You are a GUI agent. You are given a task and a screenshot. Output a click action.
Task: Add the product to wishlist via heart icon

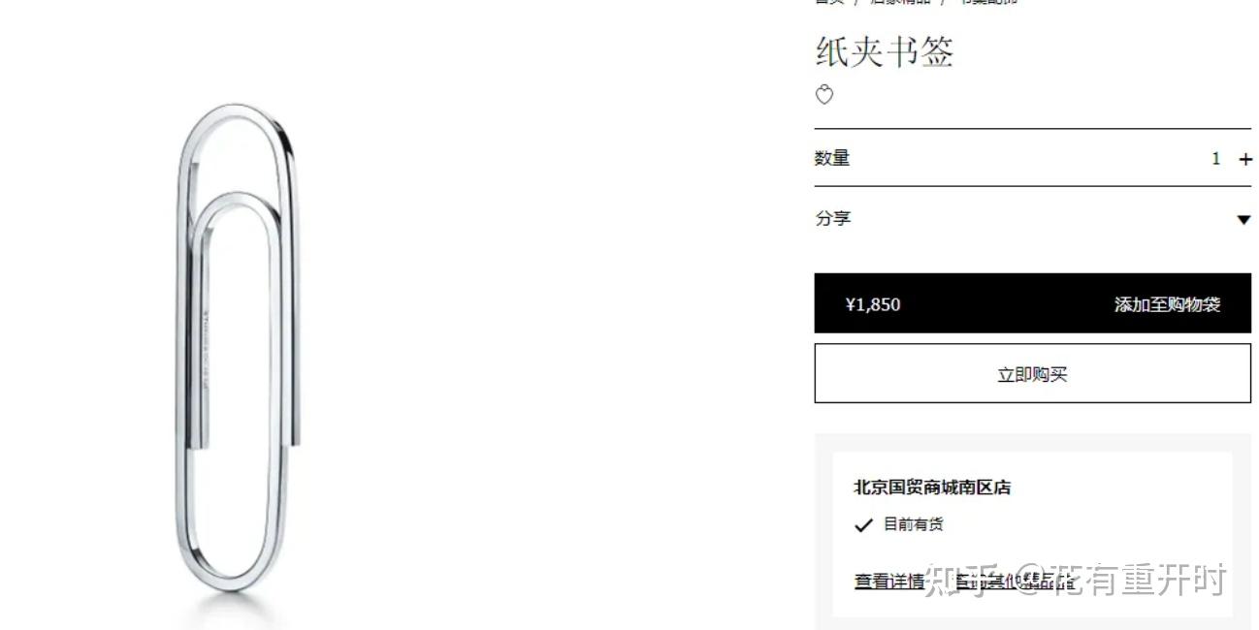pos(824,95)
